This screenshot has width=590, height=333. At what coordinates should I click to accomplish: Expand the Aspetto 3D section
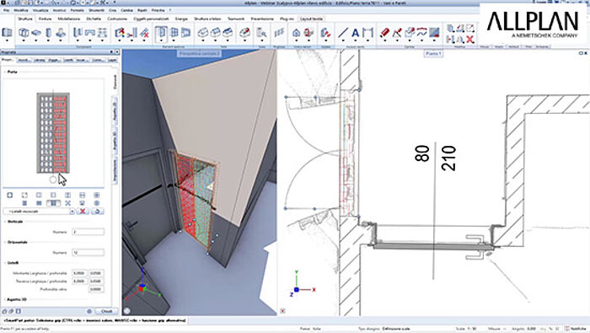pos(5,299)
